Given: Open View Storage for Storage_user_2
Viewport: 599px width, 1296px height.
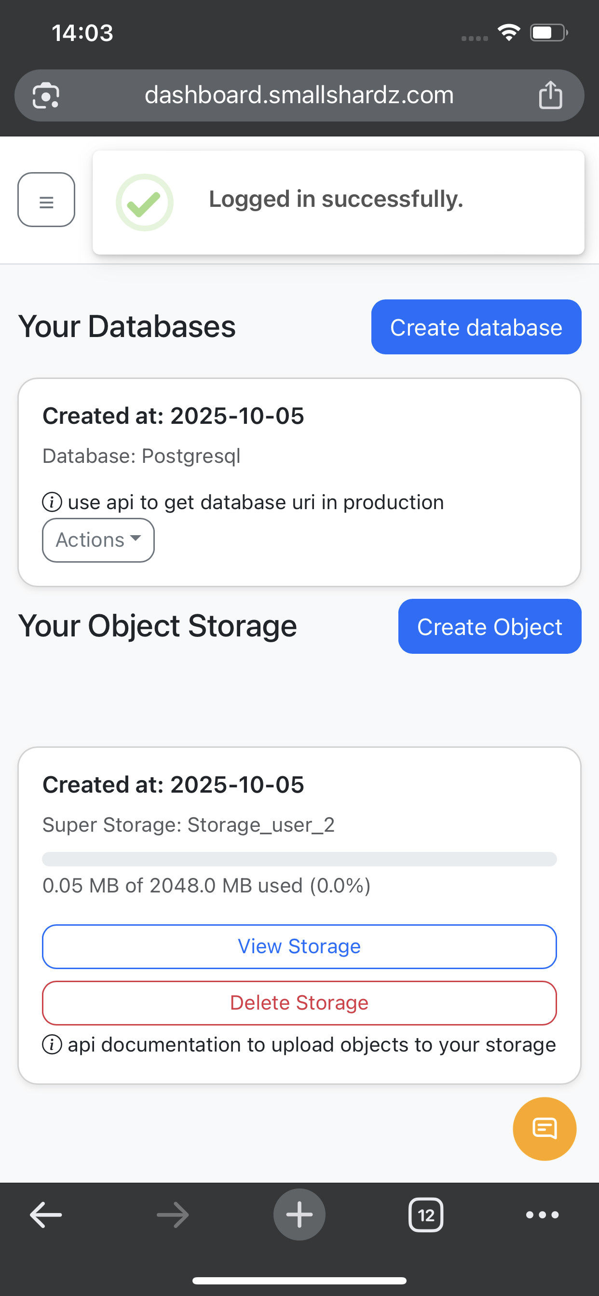Looking at the screenshot, I should click(299, 946).
